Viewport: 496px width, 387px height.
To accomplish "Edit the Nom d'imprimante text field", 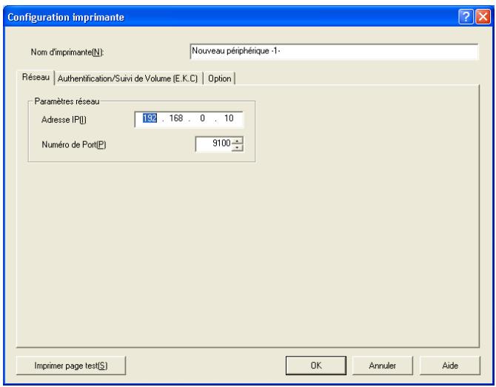I will [334, 52].
